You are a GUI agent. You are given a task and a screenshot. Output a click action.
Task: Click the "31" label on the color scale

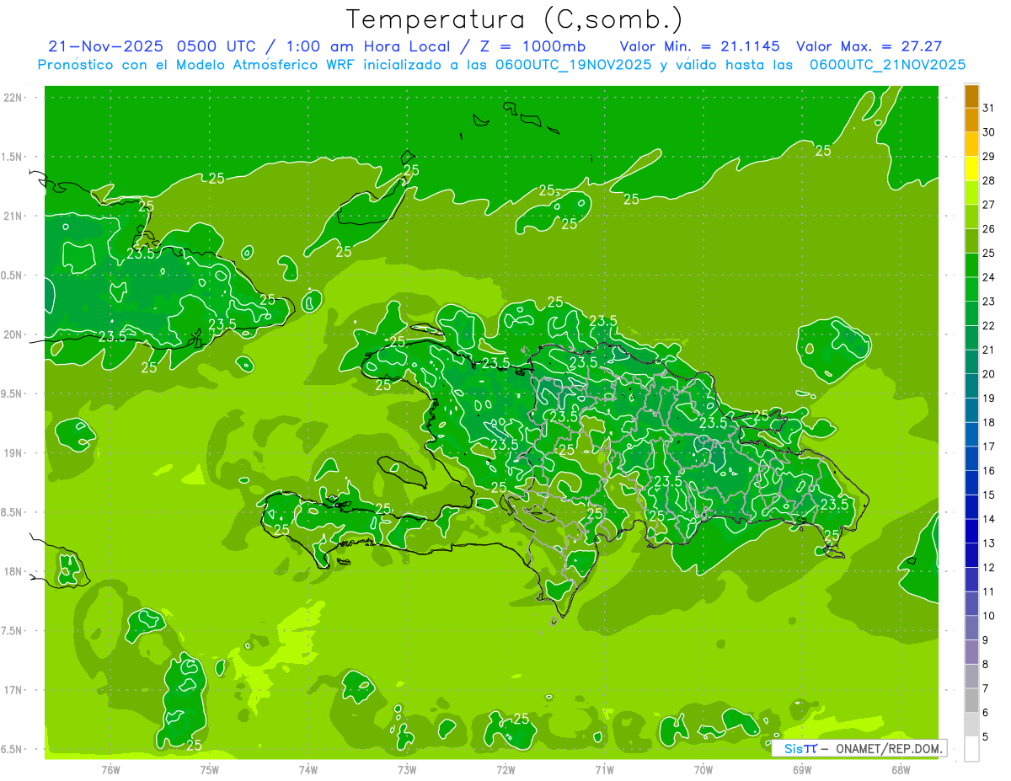click(989, 108)
